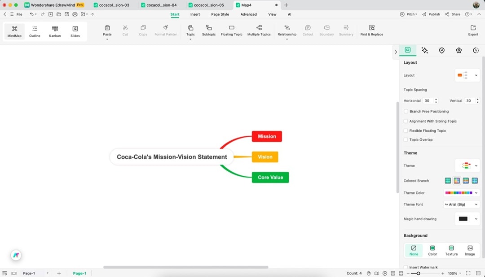Open the clipart panel tab
The image size is (485, 278).
(x=459, y=50)
